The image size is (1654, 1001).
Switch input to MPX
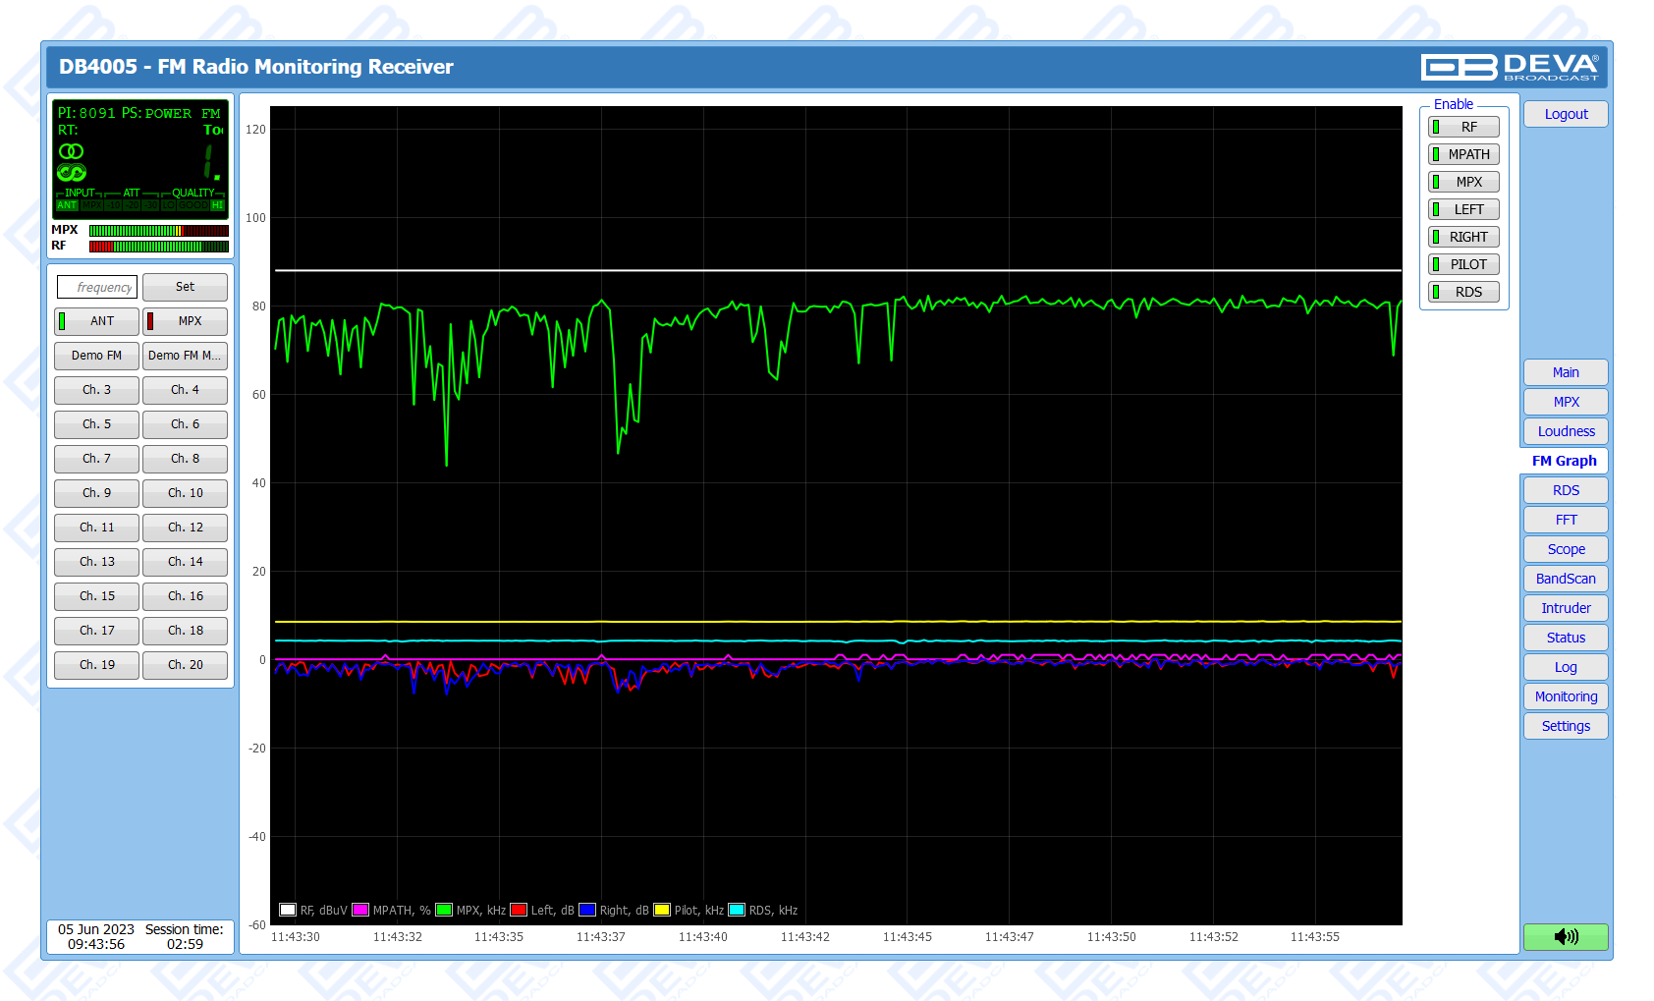tap(185, 321)
